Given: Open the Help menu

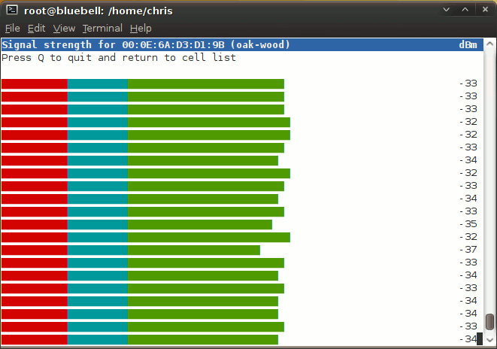Looking at the screenshot, I should 141,28.
